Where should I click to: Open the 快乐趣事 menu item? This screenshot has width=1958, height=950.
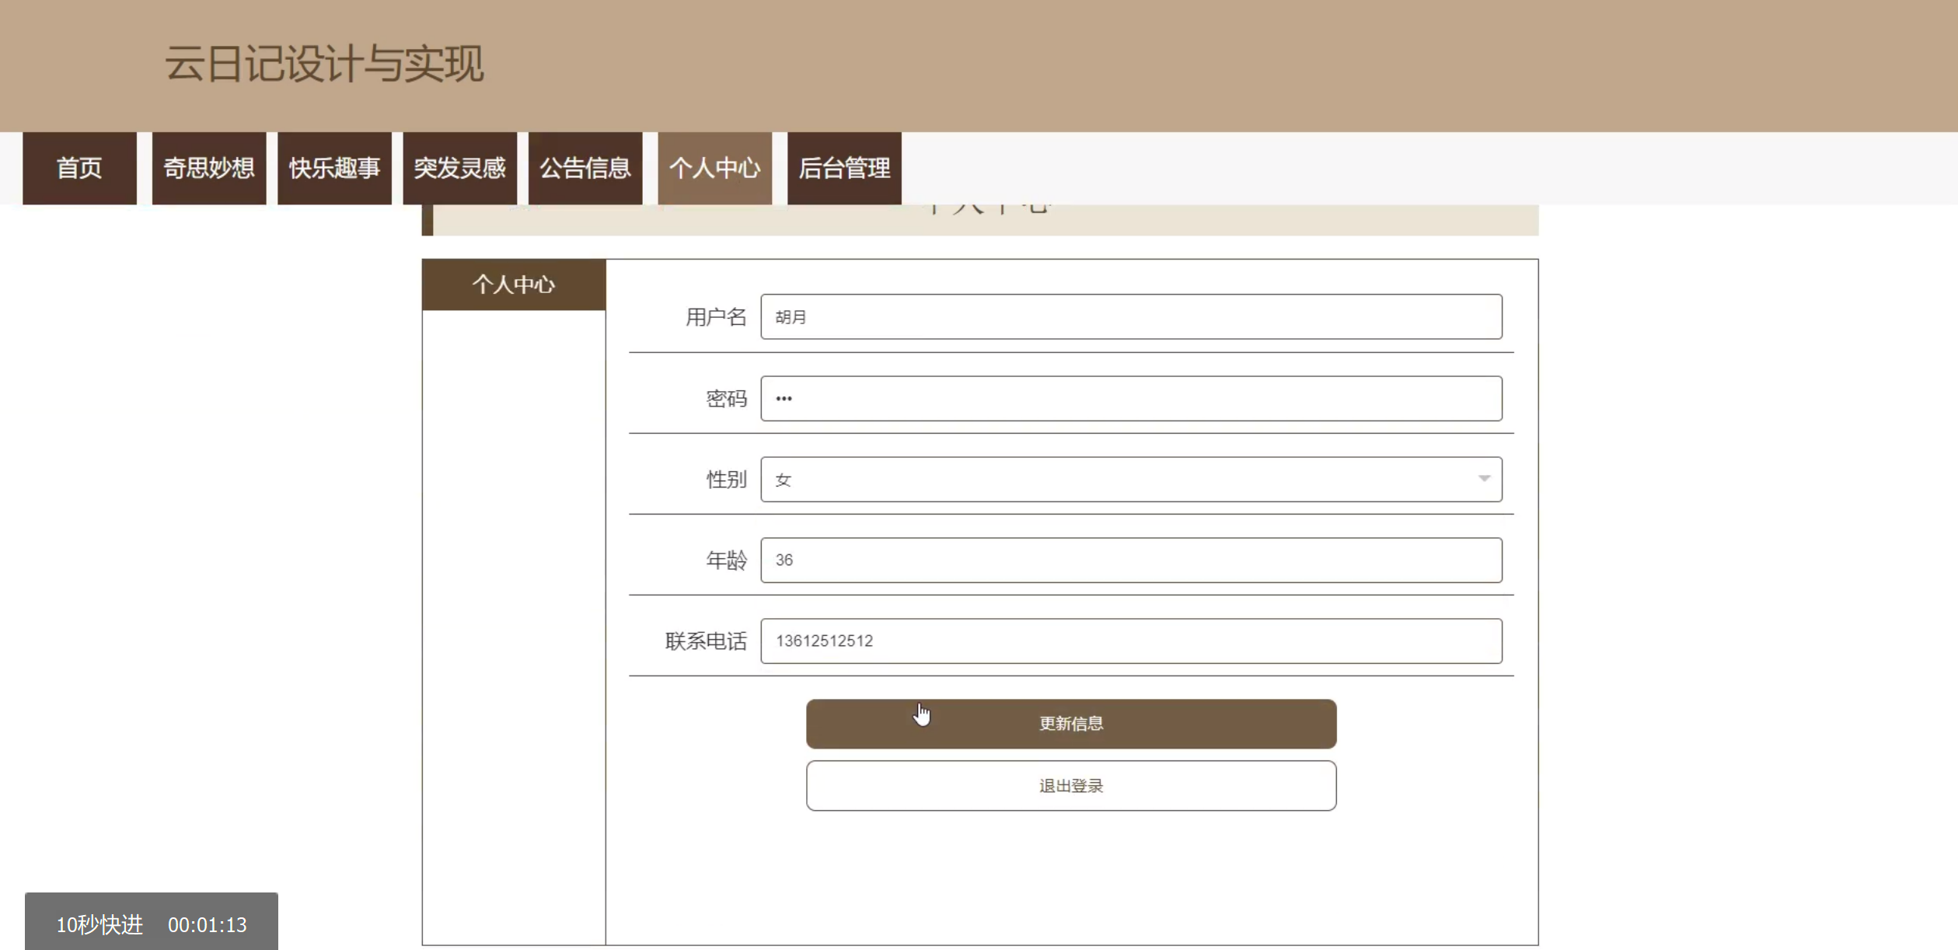(x=334, y=168)
